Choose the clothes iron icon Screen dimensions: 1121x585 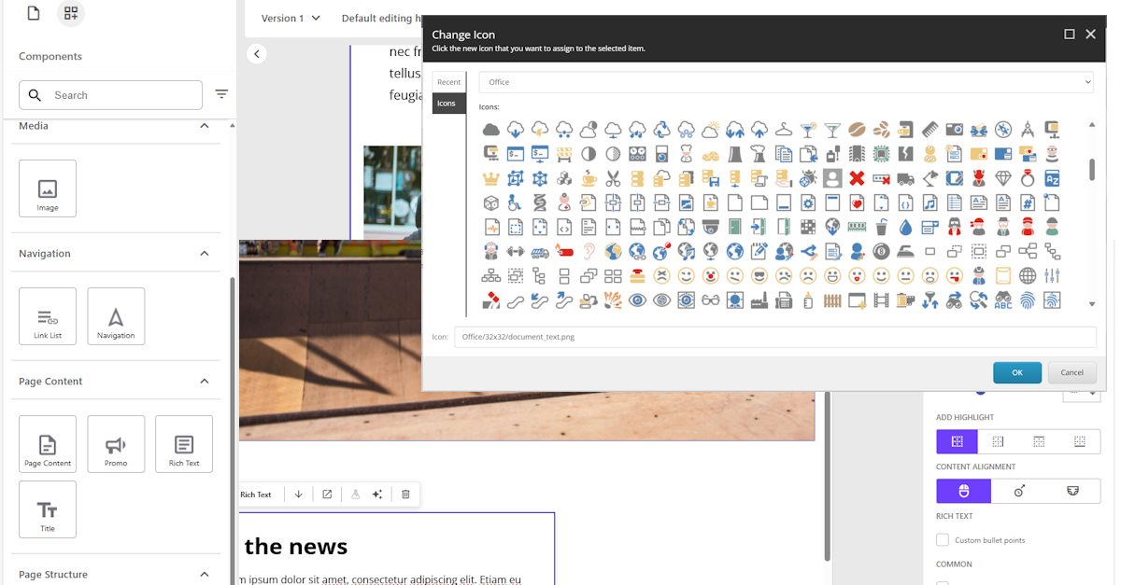tap(905, 251)
